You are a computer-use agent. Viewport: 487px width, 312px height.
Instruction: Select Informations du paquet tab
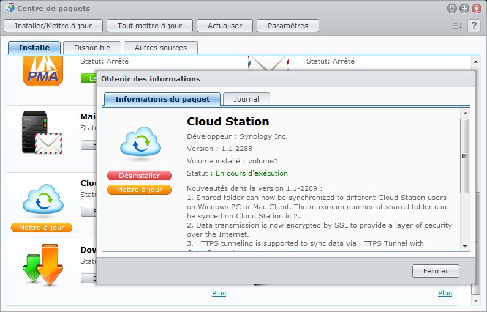[162, 99]
